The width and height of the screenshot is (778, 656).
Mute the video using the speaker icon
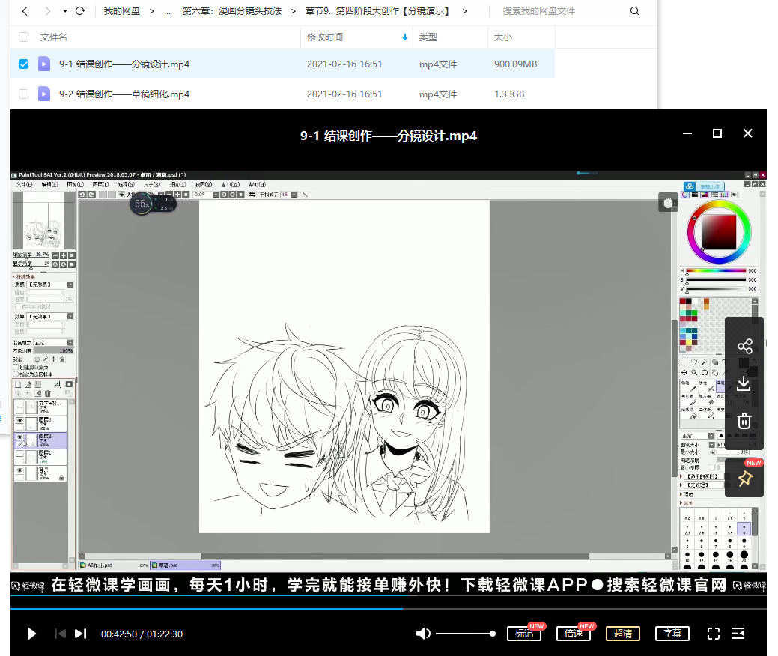click(x=423, y=634)
